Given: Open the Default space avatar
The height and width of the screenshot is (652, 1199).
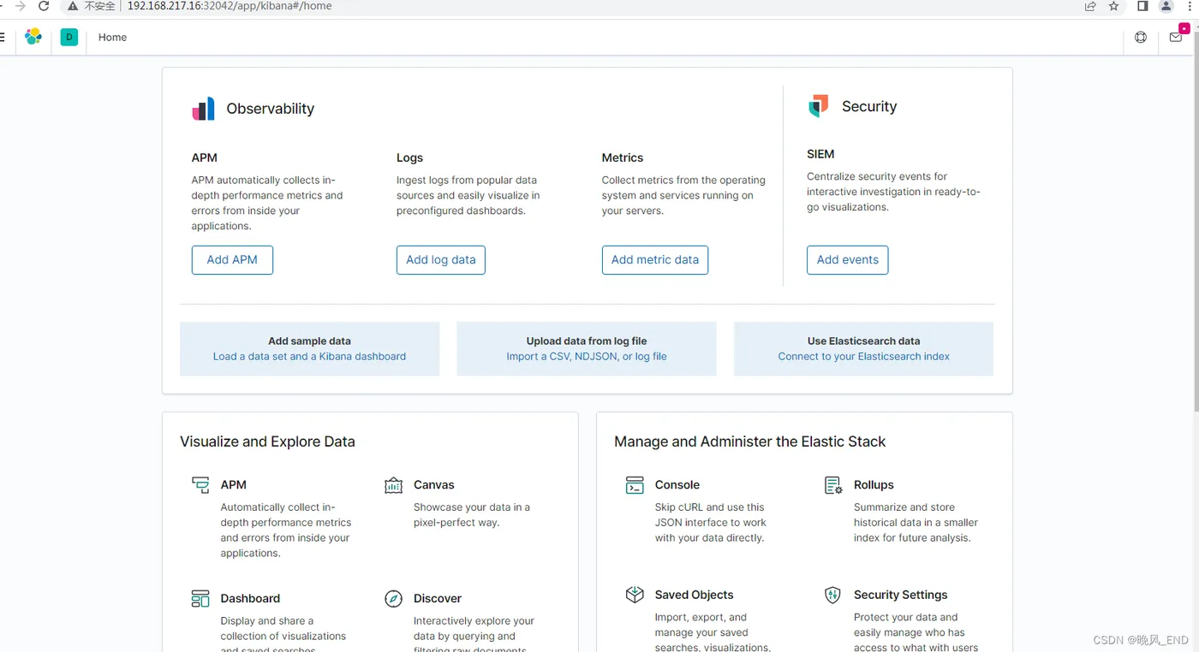Looking at the screenshot, I should tap(69, 37).
